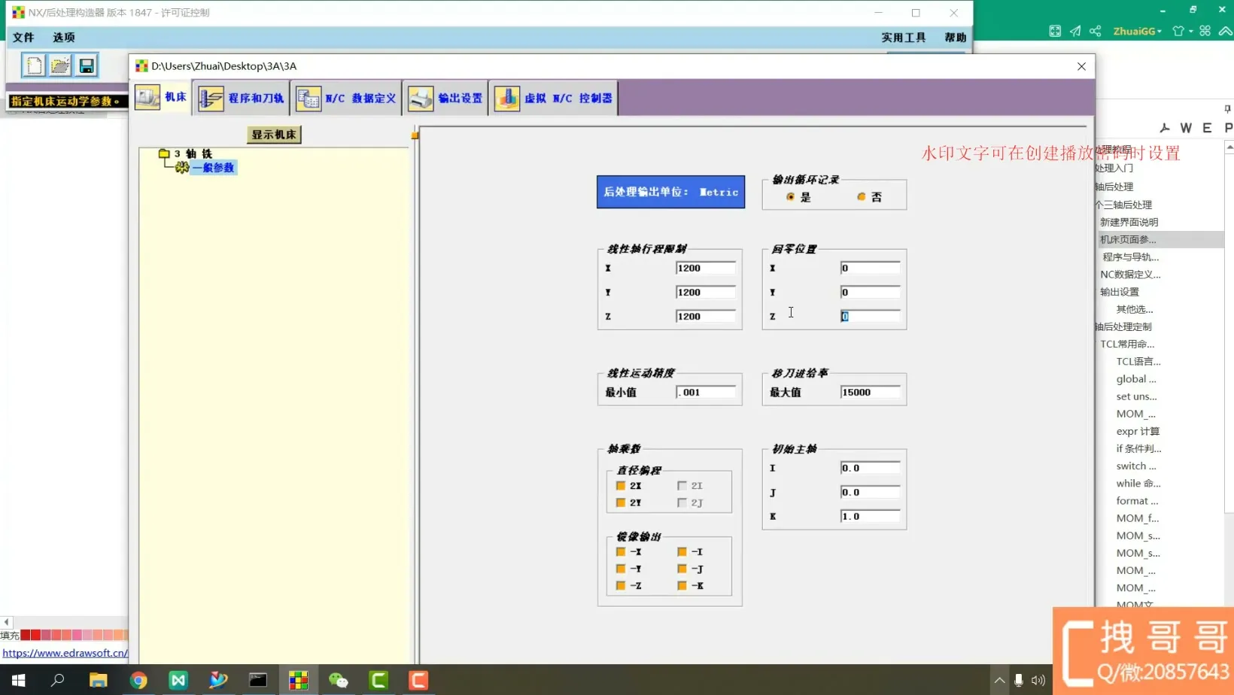Click the 最大值 feed rate input field
This screenshot has height=695, width=1234.
pos(870,393)
